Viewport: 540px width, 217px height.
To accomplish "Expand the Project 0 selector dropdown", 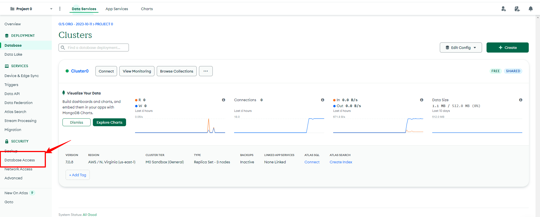I will (51, 9).
